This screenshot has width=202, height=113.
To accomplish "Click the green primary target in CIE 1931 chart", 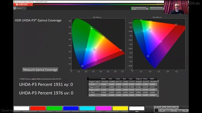I will (x=91, y=28).
